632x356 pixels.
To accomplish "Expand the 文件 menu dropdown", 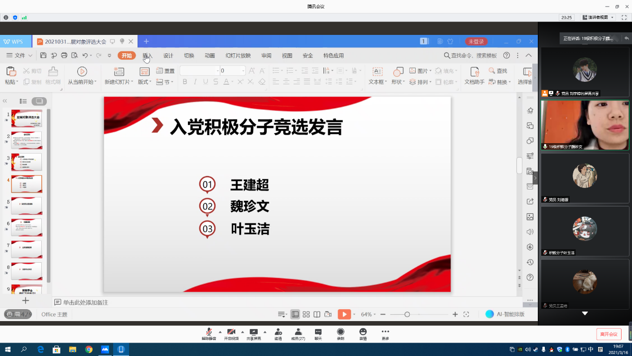I will (x=20, y=55).
